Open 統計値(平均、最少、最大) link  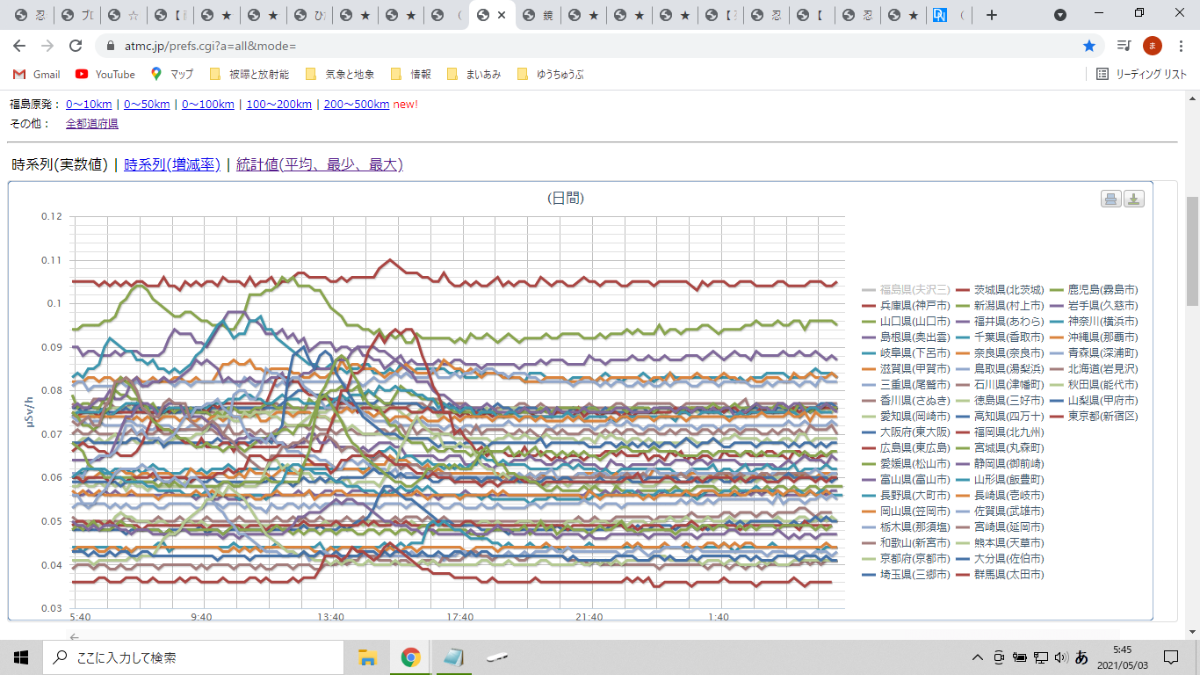coord(319,164)
